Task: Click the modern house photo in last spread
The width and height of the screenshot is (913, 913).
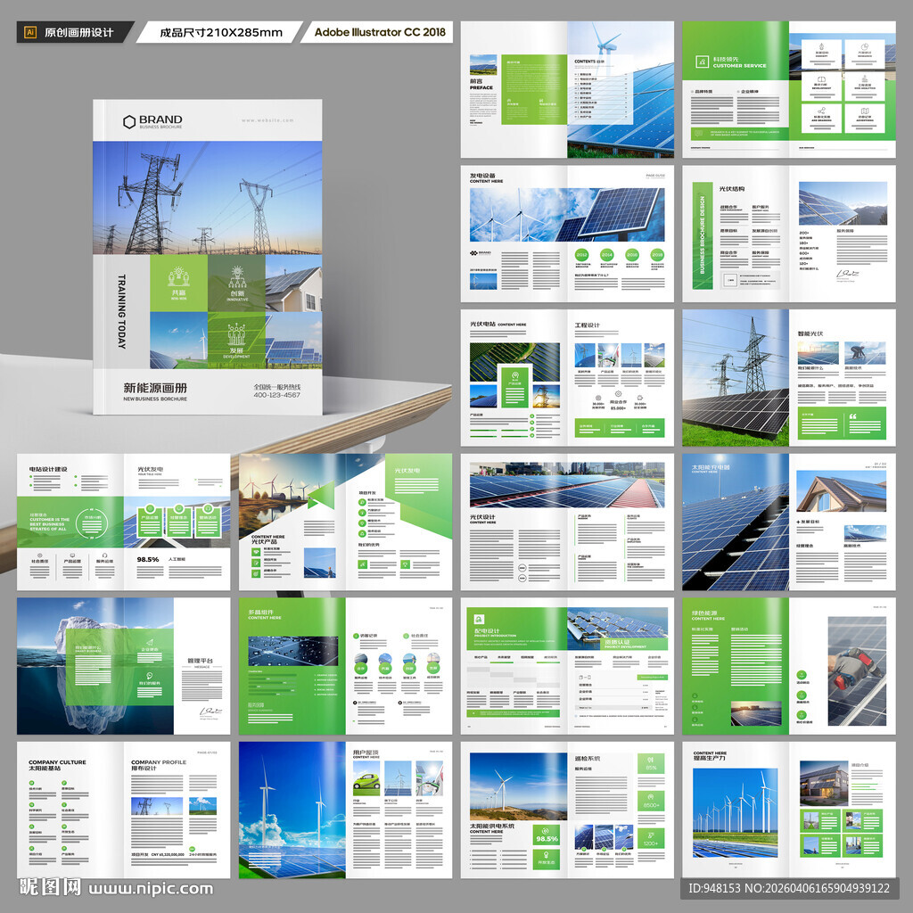Action: [823, 783]
